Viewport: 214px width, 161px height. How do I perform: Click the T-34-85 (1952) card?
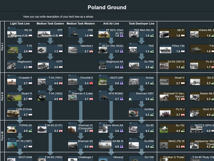50,158
